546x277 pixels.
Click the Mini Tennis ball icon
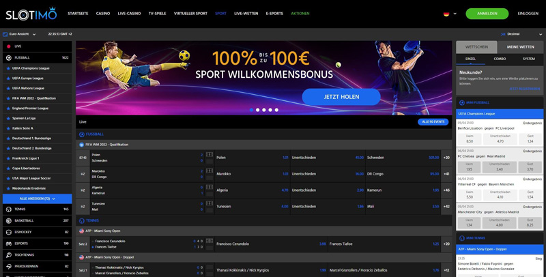pyautogui.click(x=462, y=238)
